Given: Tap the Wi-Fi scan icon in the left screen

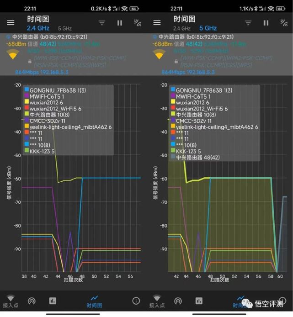Looking at the screenshot, I should [x=138, y=23].
